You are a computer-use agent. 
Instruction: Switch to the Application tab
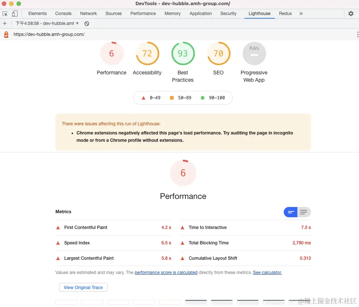200,14
